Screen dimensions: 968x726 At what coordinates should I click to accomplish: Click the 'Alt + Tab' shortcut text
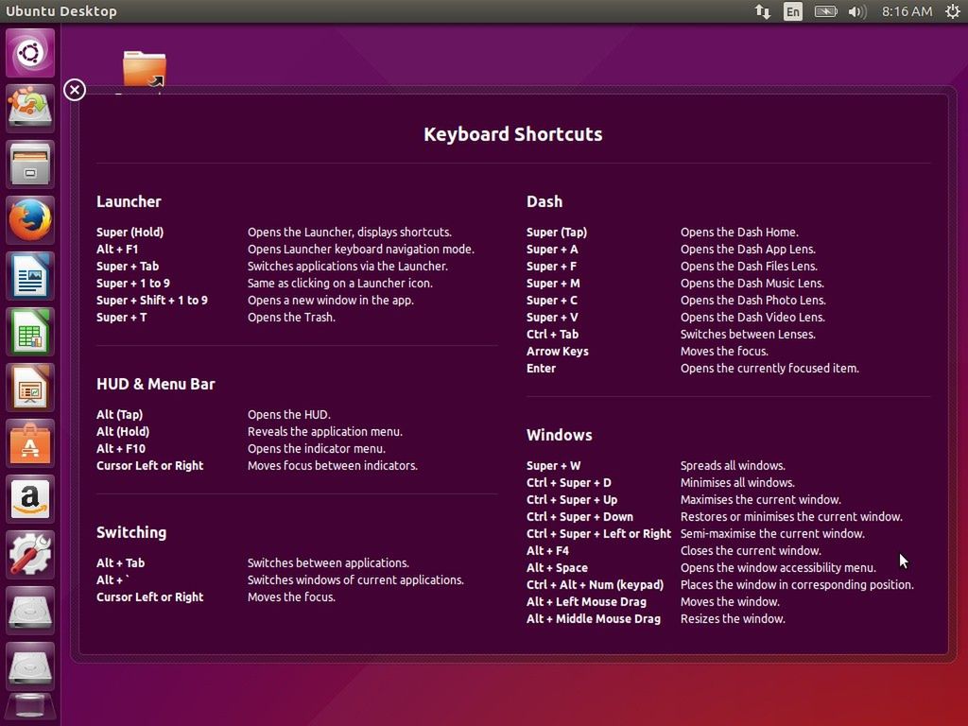120,563
